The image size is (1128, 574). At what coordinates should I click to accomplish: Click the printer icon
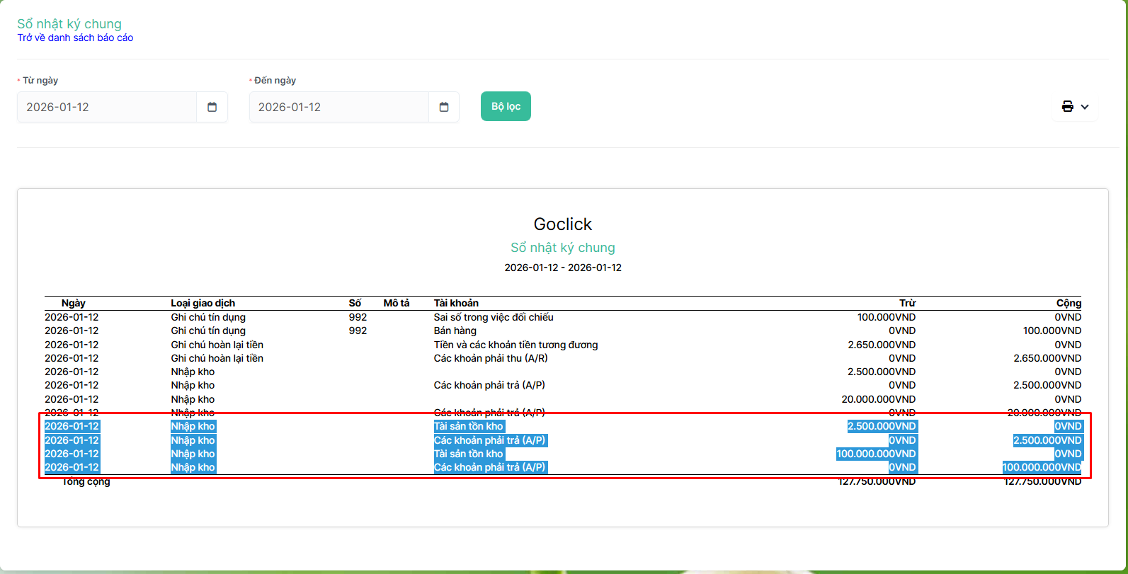pos(1067,107)
